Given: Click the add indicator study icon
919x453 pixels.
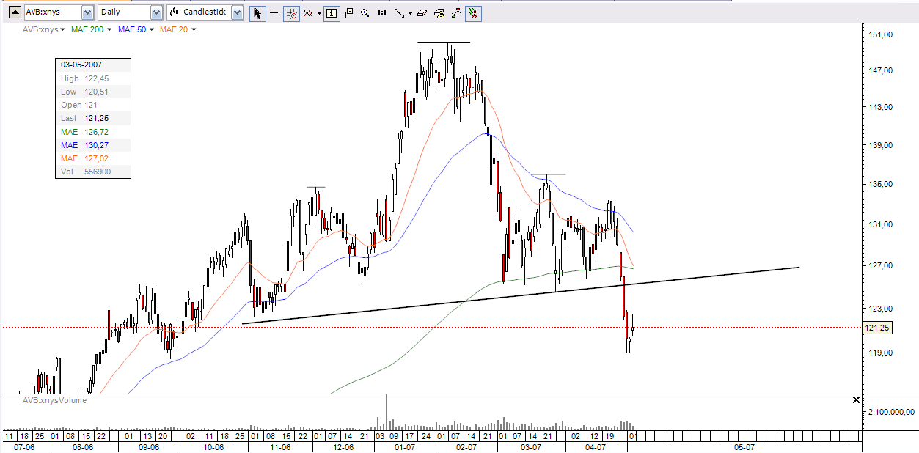Looking at the screenshot, I should click(308, 12).
